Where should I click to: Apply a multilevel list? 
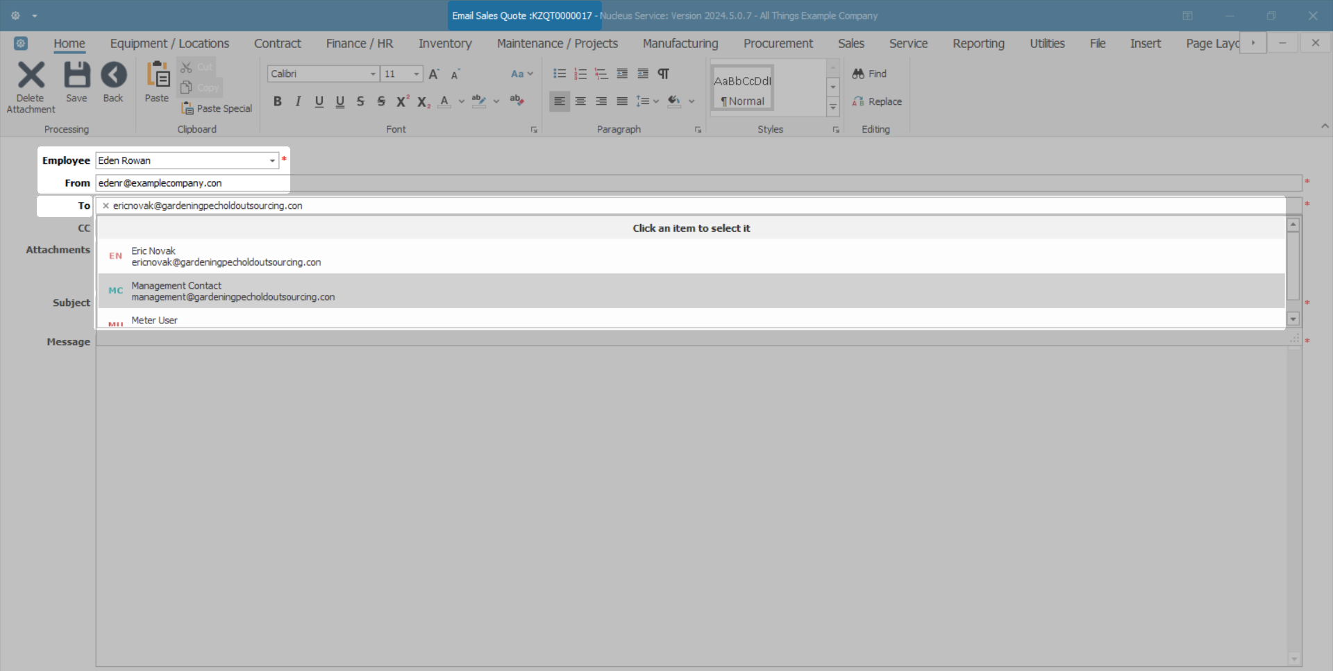click(x=601, y=74)
